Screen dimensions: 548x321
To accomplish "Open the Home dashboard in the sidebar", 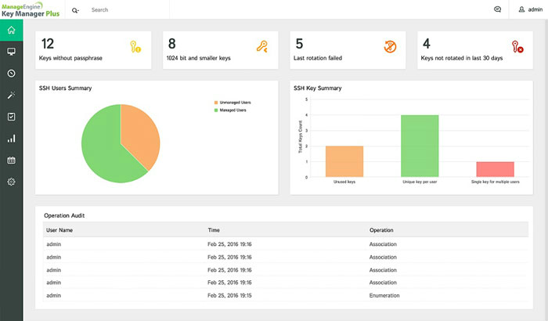I will [x=11, y=31].
